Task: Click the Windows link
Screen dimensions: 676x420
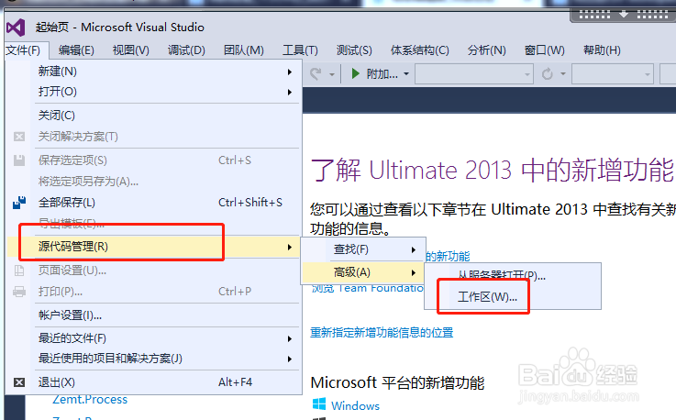Action: point(355,405)
